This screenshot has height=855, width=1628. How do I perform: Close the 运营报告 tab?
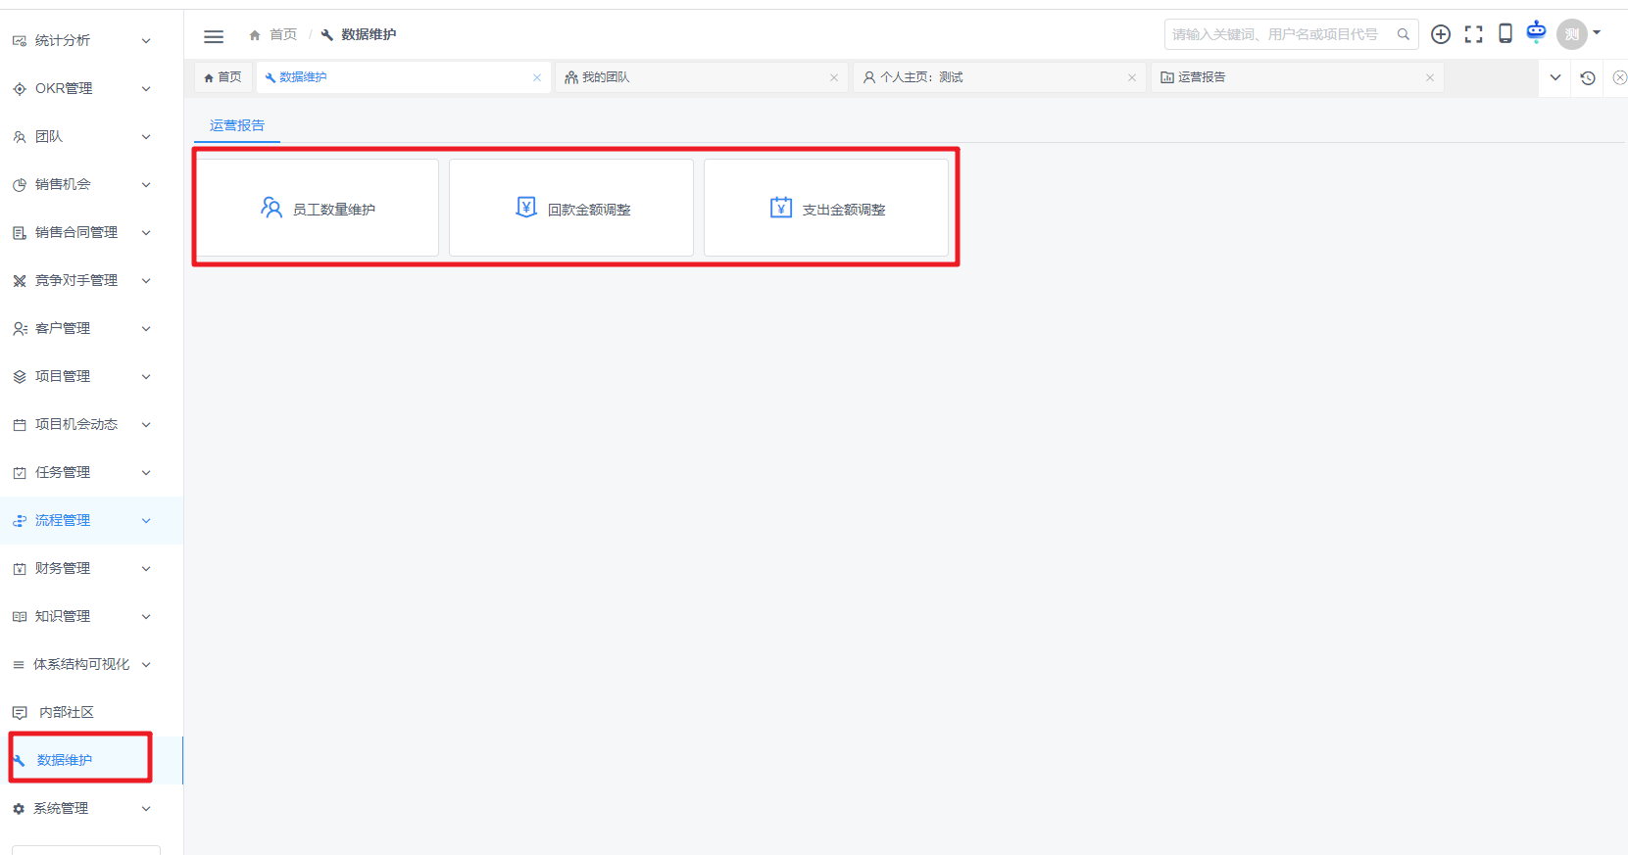[1430, 77]
